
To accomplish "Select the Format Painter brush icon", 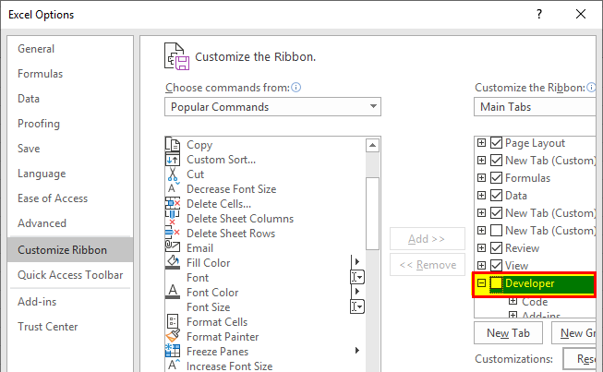I will (x=173, y=336).
